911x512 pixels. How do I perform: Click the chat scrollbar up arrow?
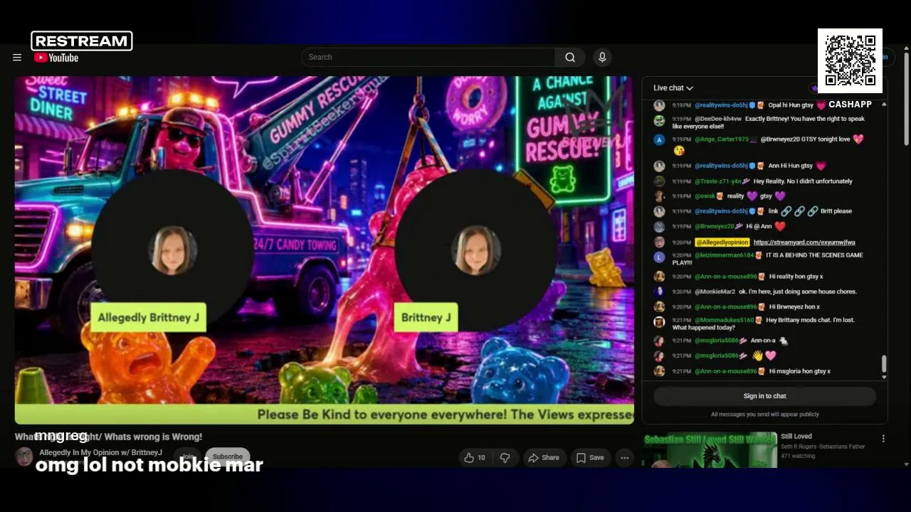point(884,105)
